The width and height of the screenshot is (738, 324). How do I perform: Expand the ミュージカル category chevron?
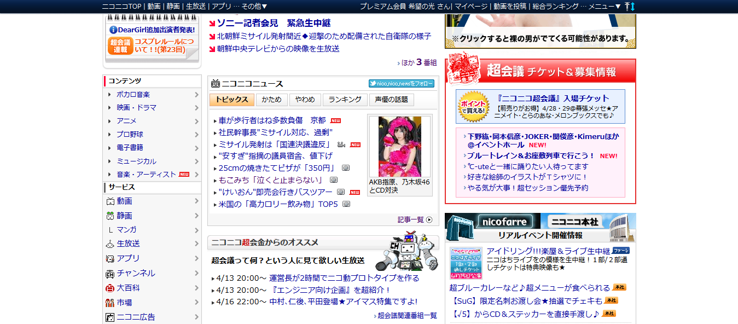click(x=196, y=161)
